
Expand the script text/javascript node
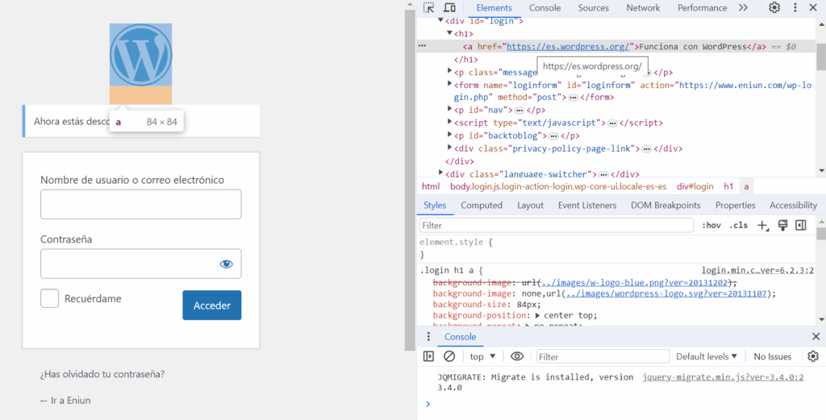[450, 123]
